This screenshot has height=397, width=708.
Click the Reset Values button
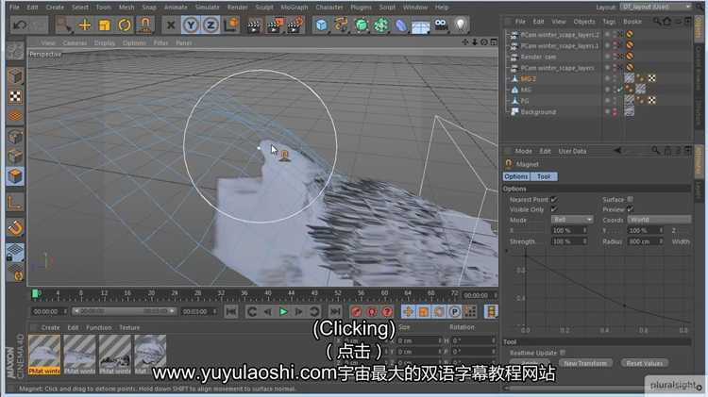646,363
